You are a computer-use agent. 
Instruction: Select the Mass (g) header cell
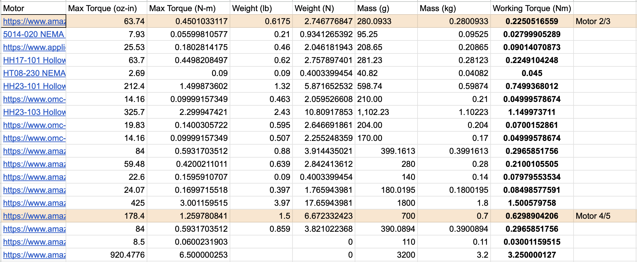[386, 8]
